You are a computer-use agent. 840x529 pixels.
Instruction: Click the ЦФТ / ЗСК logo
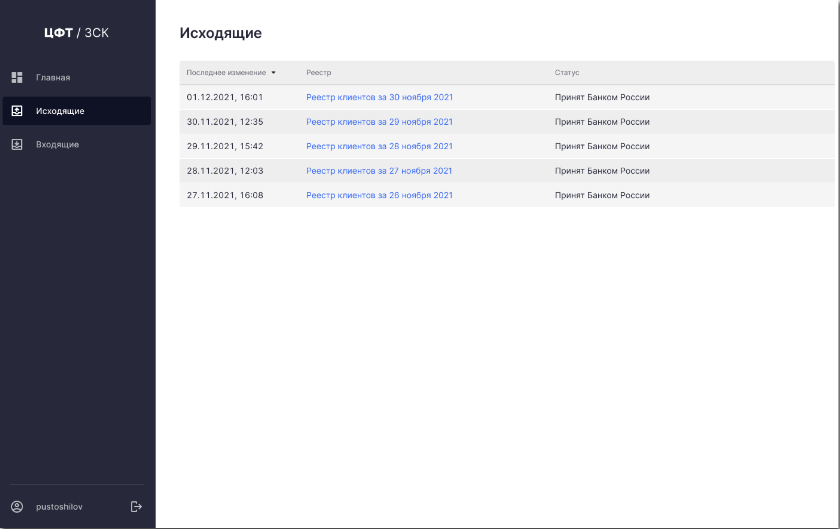(76, 33)
